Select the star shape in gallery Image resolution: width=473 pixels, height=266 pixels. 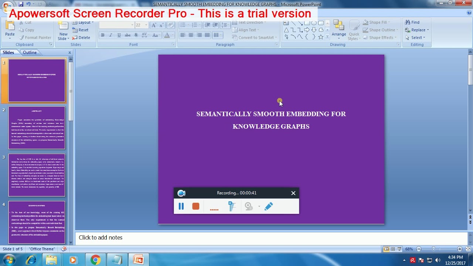click(321, 37)
